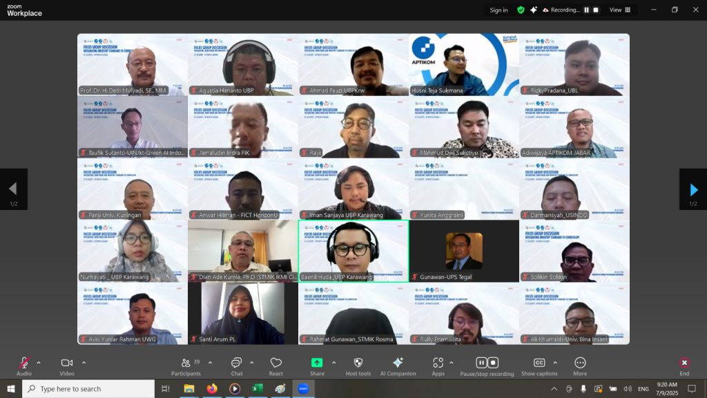The height and width of the screenshot is (398, 707).
Task: Open the More options menu
Action: tap(580, 363)
